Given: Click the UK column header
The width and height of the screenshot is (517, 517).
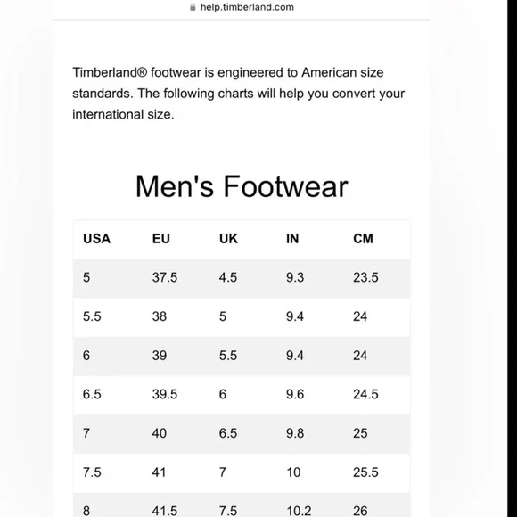Looking at the screenshot, I should (228, 239).
